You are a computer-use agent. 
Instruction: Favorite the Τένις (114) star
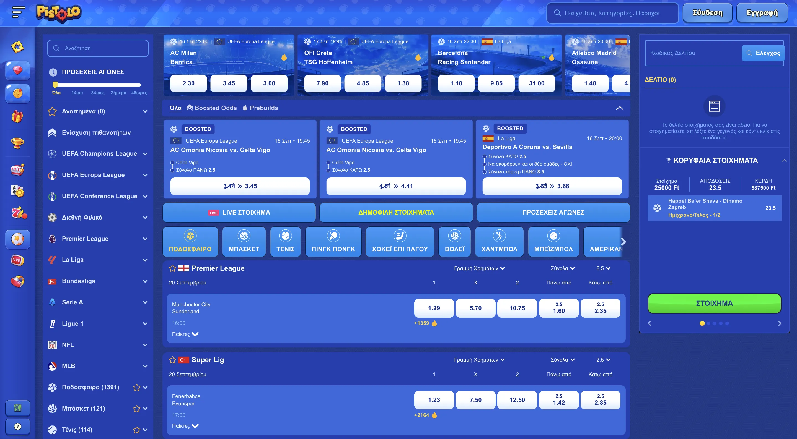[x=136, y=430]
